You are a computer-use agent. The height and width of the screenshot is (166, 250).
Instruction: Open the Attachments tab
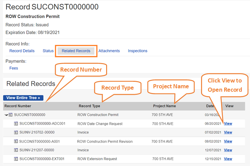coord(109,51)
